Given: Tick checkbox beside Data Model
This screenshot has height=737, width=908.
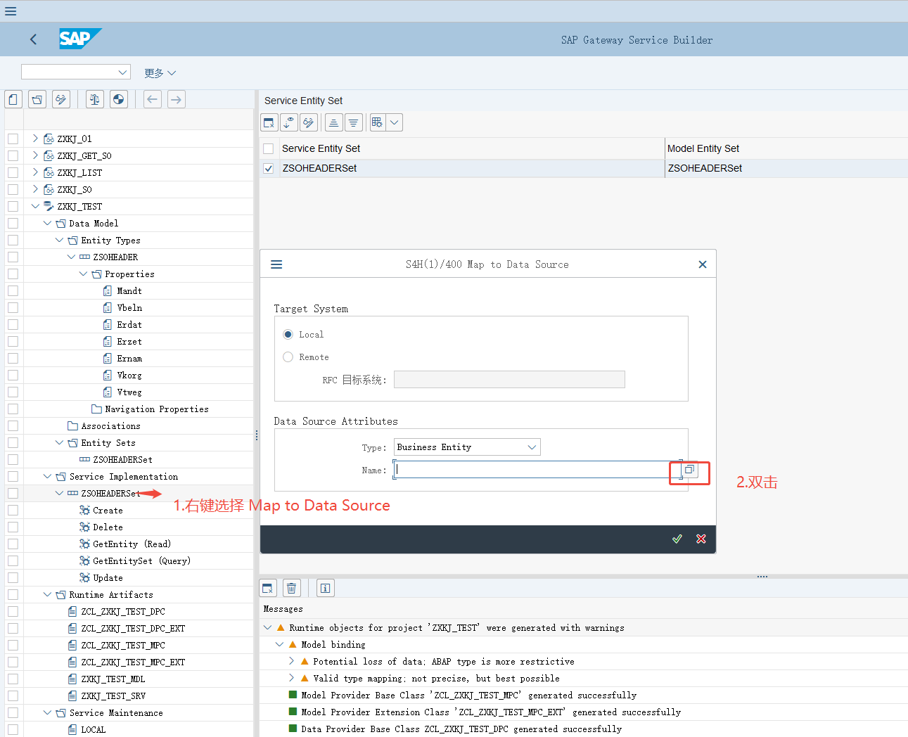Looking at the screenshot, I should point(13,223).
